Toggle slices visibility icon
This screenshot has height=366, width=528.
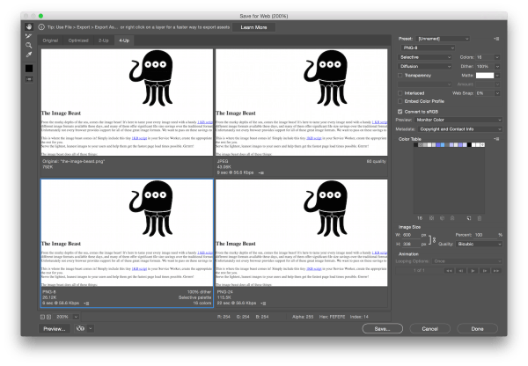tap(28, 78)
